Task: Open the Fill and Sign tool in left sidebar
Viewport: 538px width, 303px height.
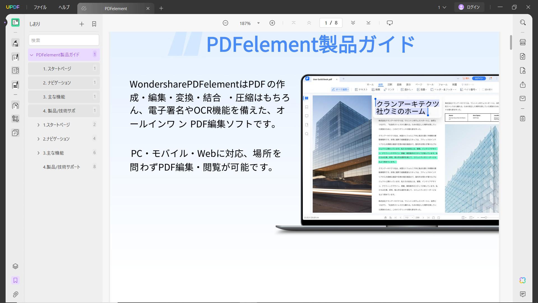Action: (15, 85)
